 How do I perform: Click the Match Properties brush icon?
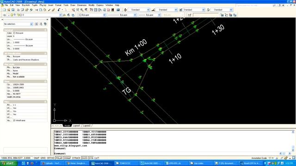[49, 10]
